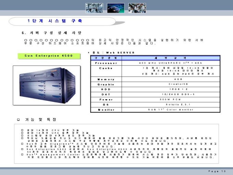Click the '300W PCM' value cell
Image resolution: width=233 pixels, height=175 pixels.
click(171, 100)
